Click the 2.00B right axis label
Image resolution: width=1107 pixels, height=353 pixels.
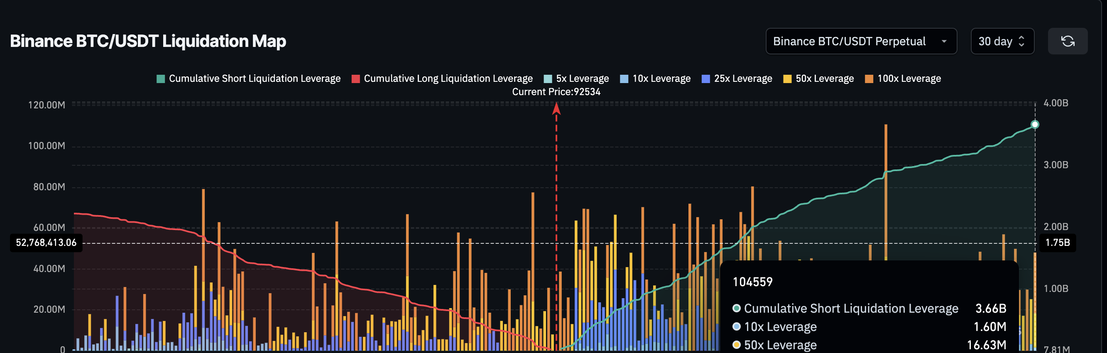click(x=1056, y=227)
